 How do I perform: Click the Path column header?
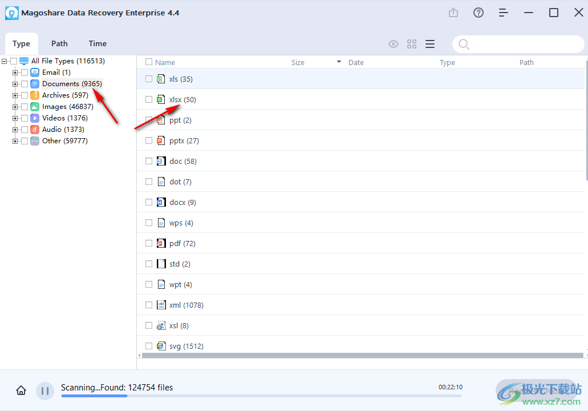pos(526,62)
